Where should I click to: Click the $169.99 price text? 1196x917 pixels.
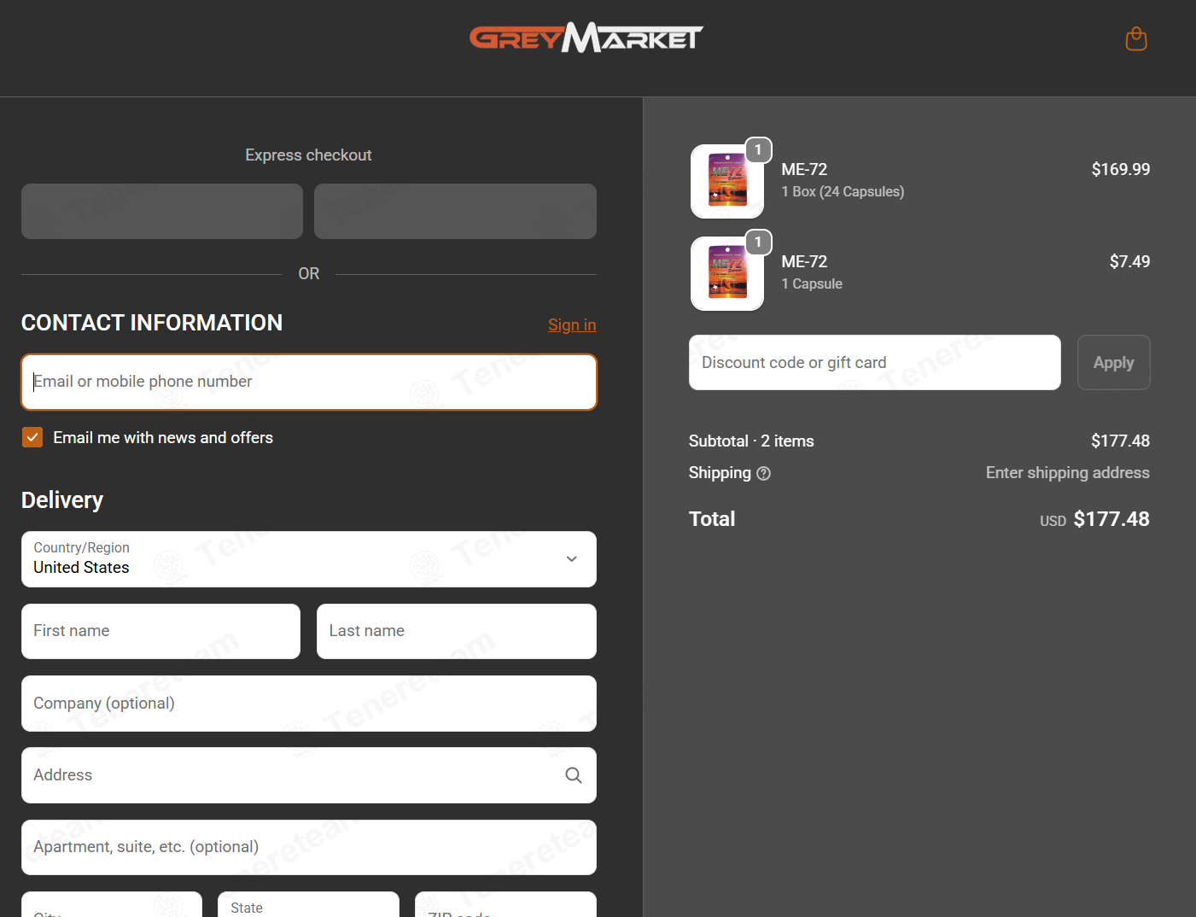[x=1121, y=169]
